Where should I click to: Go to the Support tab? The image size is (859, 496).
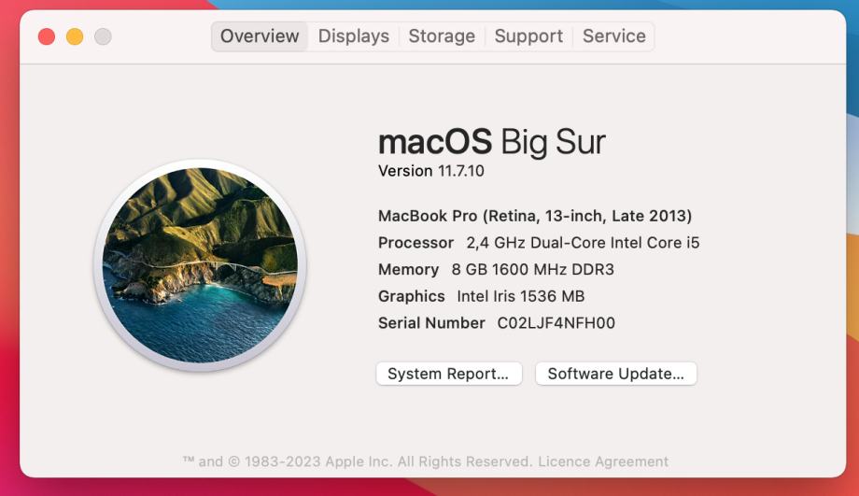pyautogui.click(x=528, y=36)
